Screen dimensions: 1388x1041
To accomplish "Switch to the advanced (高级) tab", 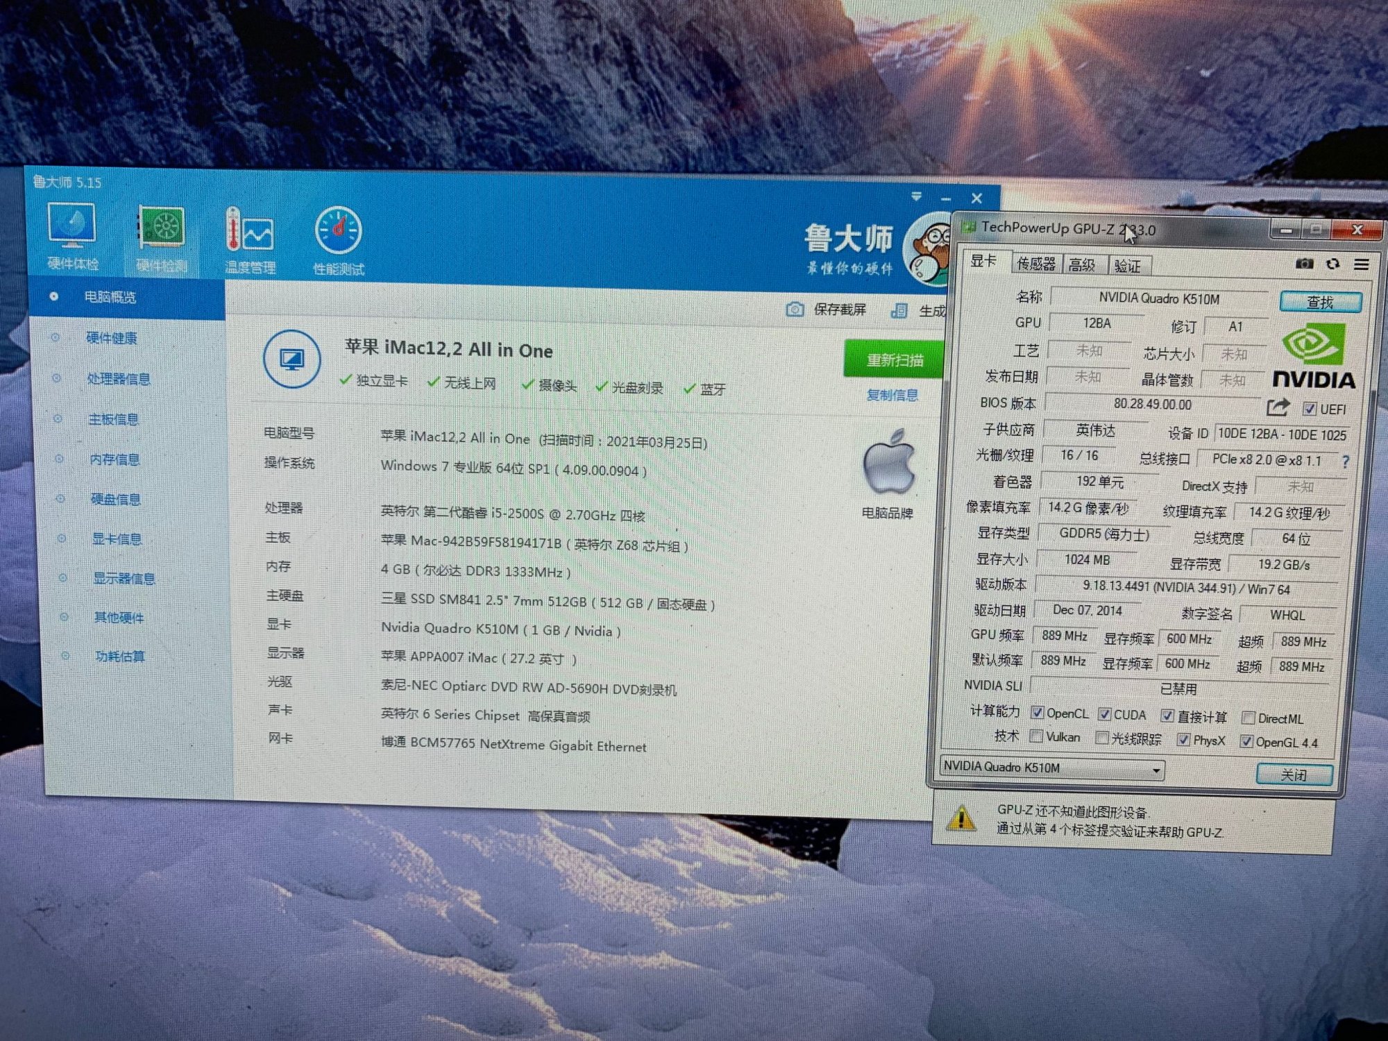I will [1082, 265].
